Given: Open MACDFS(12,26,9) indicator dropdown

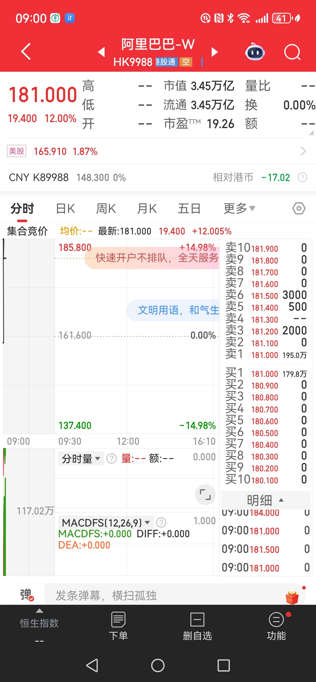Looking at the screenshot, I should (x=105, y=522).
